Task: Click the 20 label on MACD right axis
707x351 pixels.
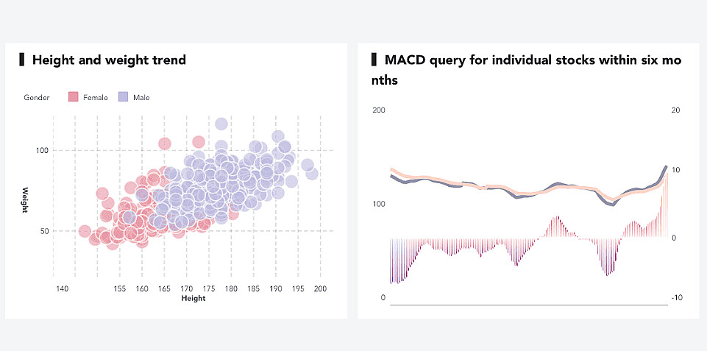Action: click(676, 110)
